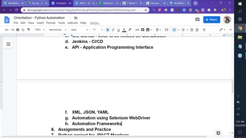
Task: Expand bulleted list style dropdown arrow
Action: coord(187,30)
